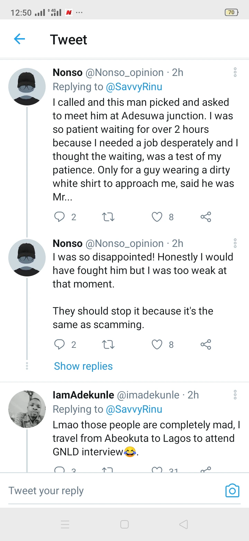Expand thread with Show replies
The width and height of the screenshot is (249, 541).
(x=83, y=366)
